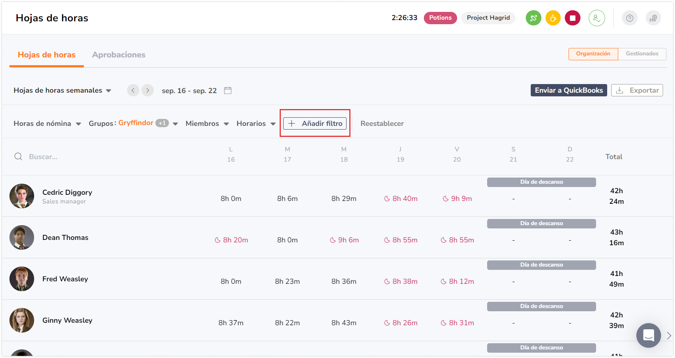
Task: Open the help question mark icon
Action: (x=629, y=18)
